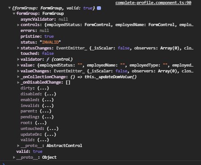201x165 pixels.
Task: Invoke the disabled getter (...)
Action: click(50, 94)
